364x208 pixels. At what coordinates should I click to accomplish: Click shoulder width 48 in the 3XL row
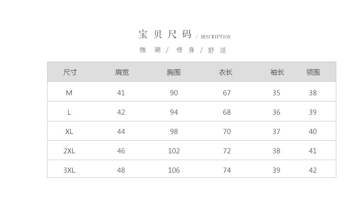point(121,170)
